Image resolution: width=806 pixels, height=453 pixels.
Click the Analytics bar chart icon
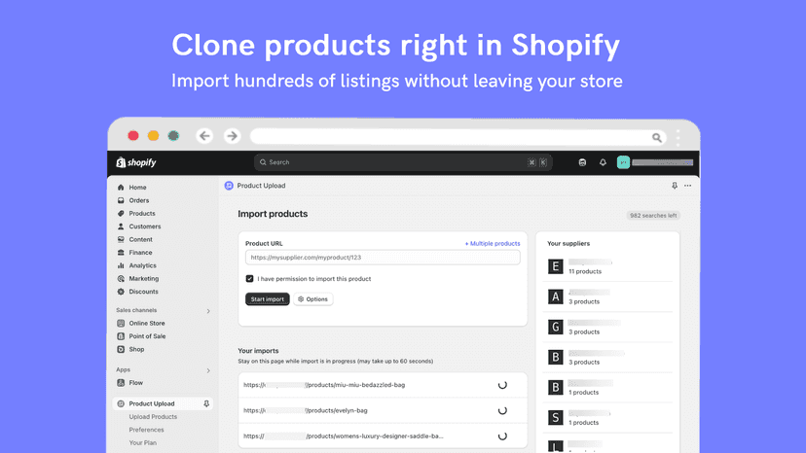click(x=121, y=265)
